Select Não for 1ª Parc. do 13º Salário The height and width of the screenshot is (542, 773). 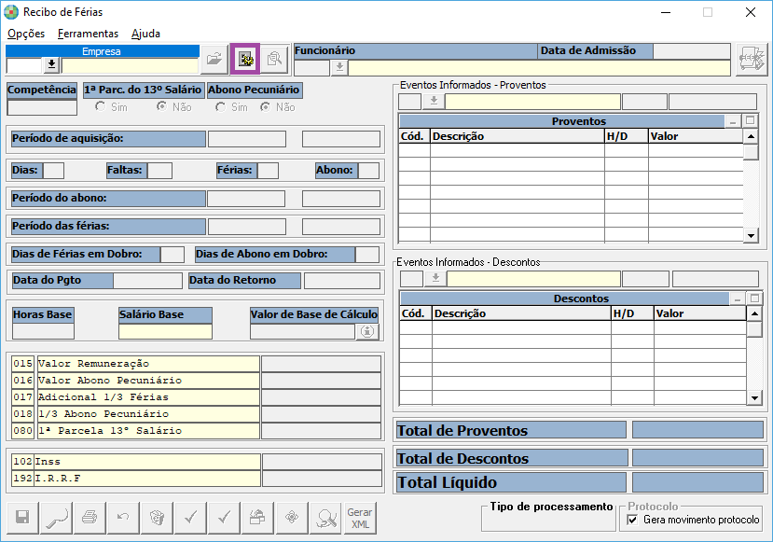coord(161,106)
